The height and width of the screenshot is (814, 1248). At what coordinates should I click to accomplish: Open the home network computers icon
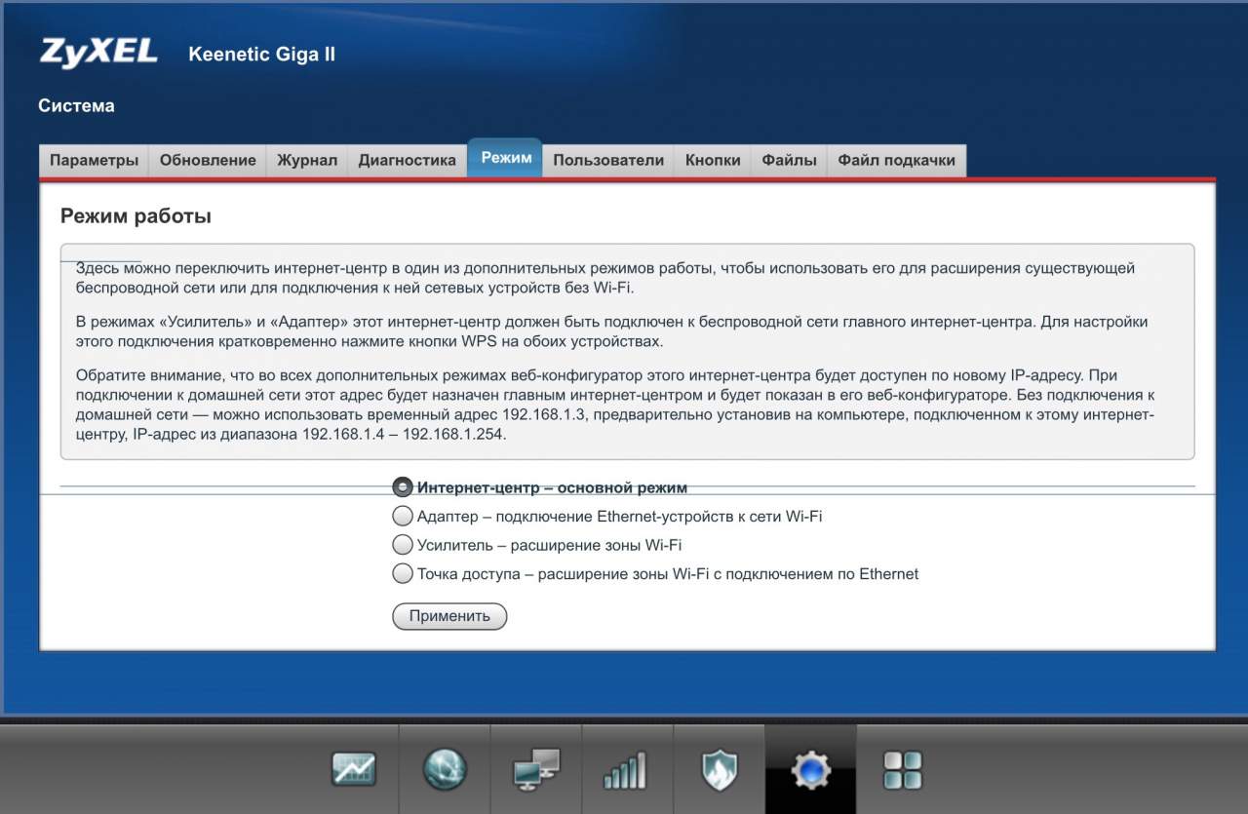click(536, 769)
